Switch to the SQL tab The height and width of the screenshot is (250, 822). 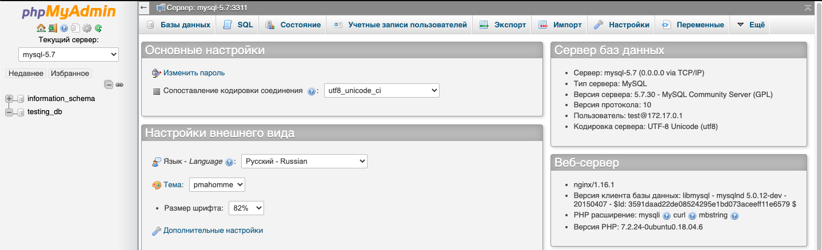[x=238, y=25]
